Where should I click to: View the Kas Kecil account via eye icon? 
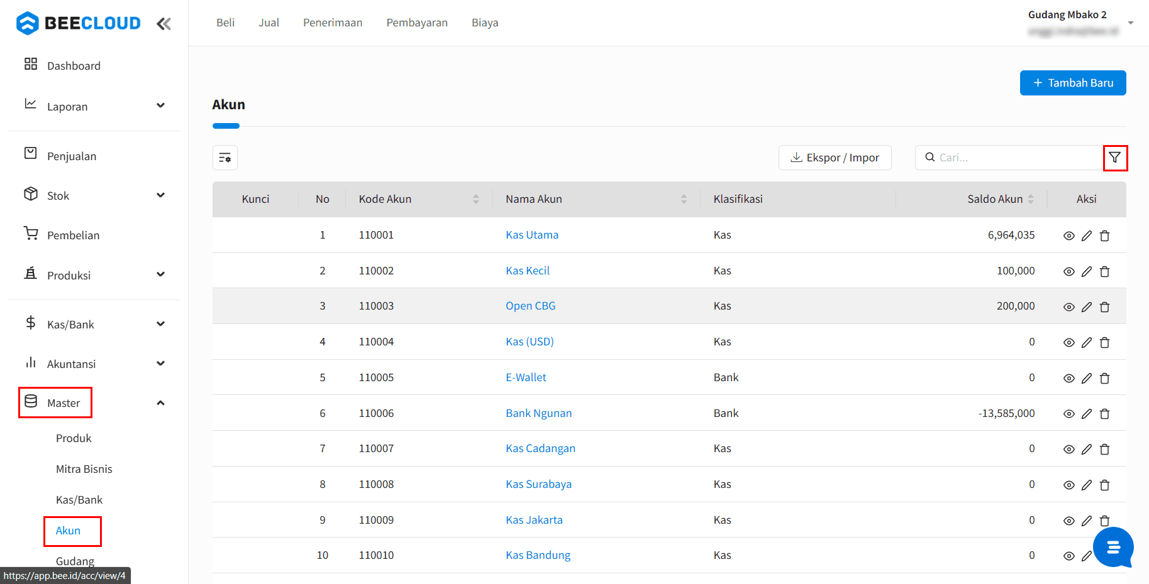coord(1069,271)
